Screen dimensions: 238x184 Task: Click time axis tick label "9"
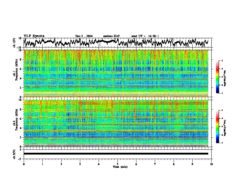tap(192, 164)
